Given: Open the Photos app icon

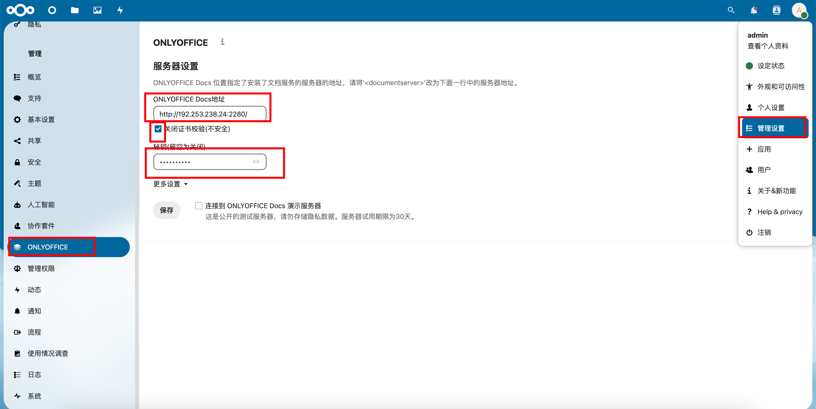Looking at the screenshot, I should point(97,10).
